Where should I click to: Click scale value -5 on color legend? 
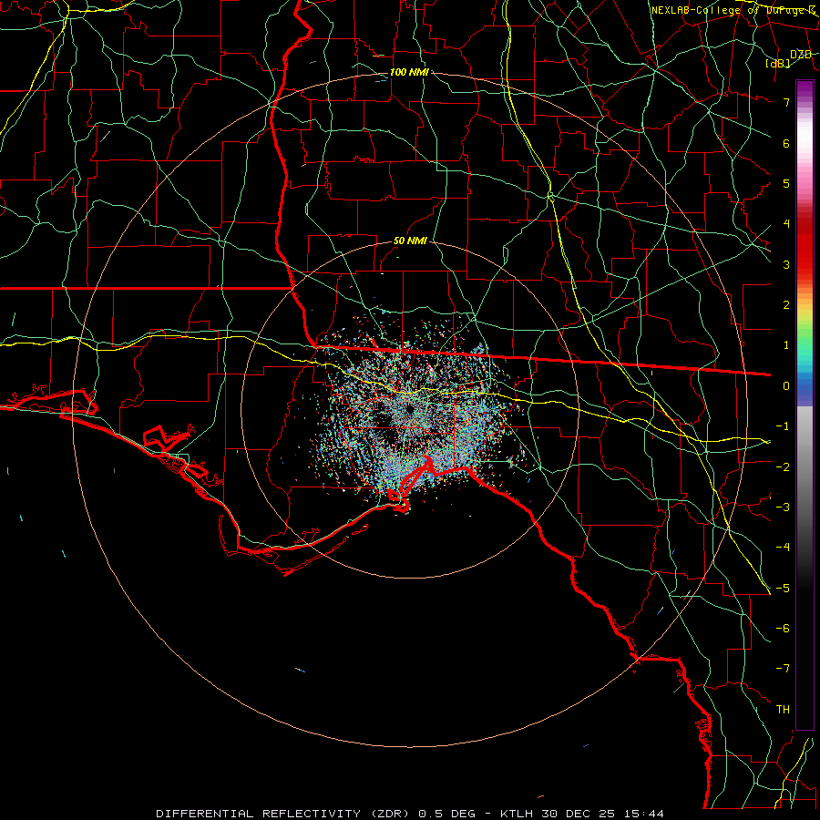tap(783, 589)
